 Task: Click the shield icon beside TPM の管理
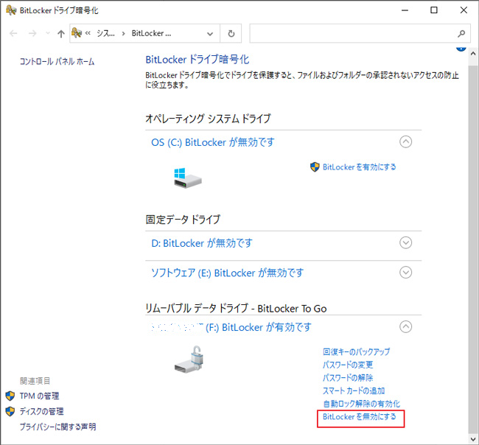[x=10, y=396]
